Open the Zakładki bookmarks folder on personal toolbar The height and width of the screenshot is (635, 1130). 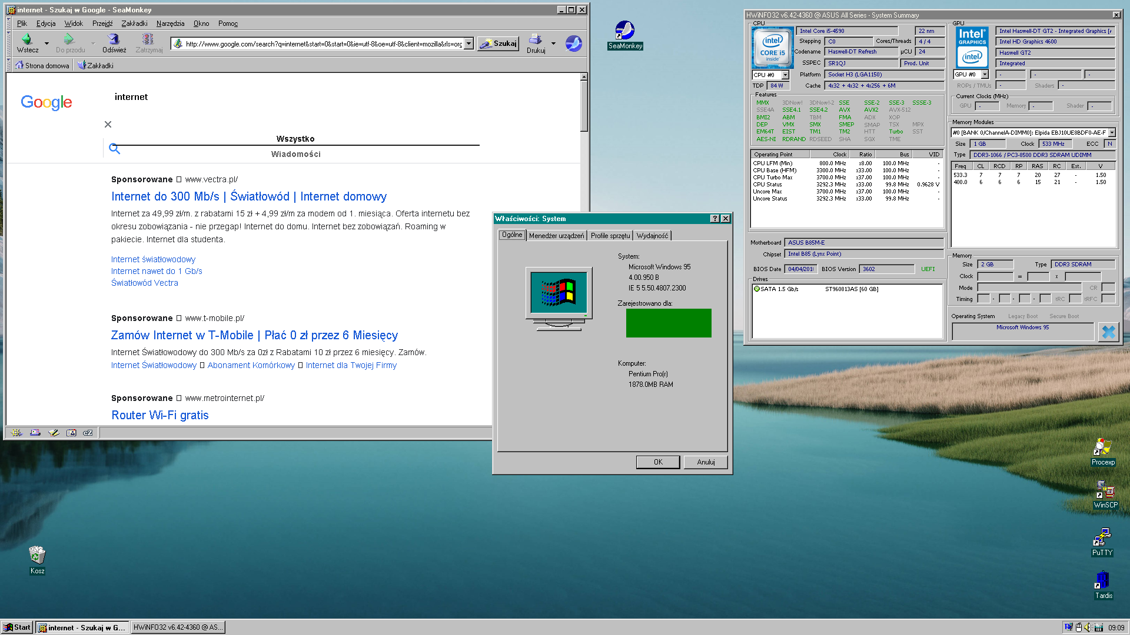pos(95,65)
